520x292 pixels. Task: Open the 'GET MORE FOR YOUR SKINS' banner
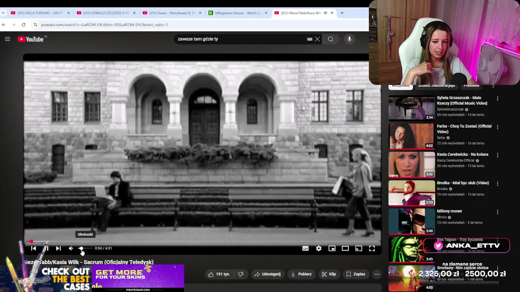[x=138, y=277]
